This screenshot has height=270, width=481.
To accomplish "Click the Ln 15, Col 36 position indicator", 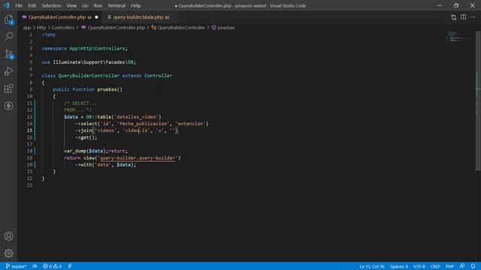I will coord(372,266).
